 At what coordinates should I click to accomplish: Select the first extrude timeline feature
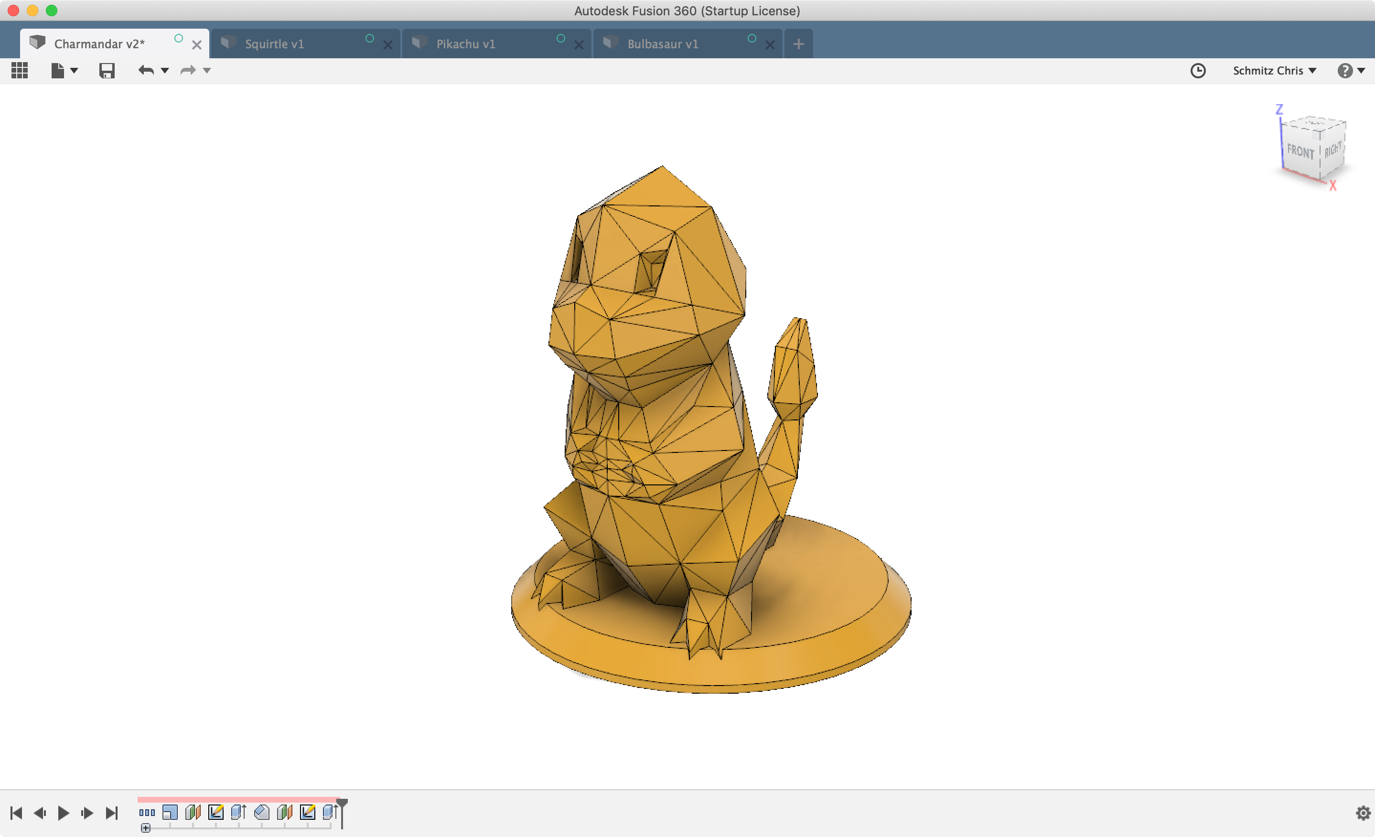click(x=238, y=813)
